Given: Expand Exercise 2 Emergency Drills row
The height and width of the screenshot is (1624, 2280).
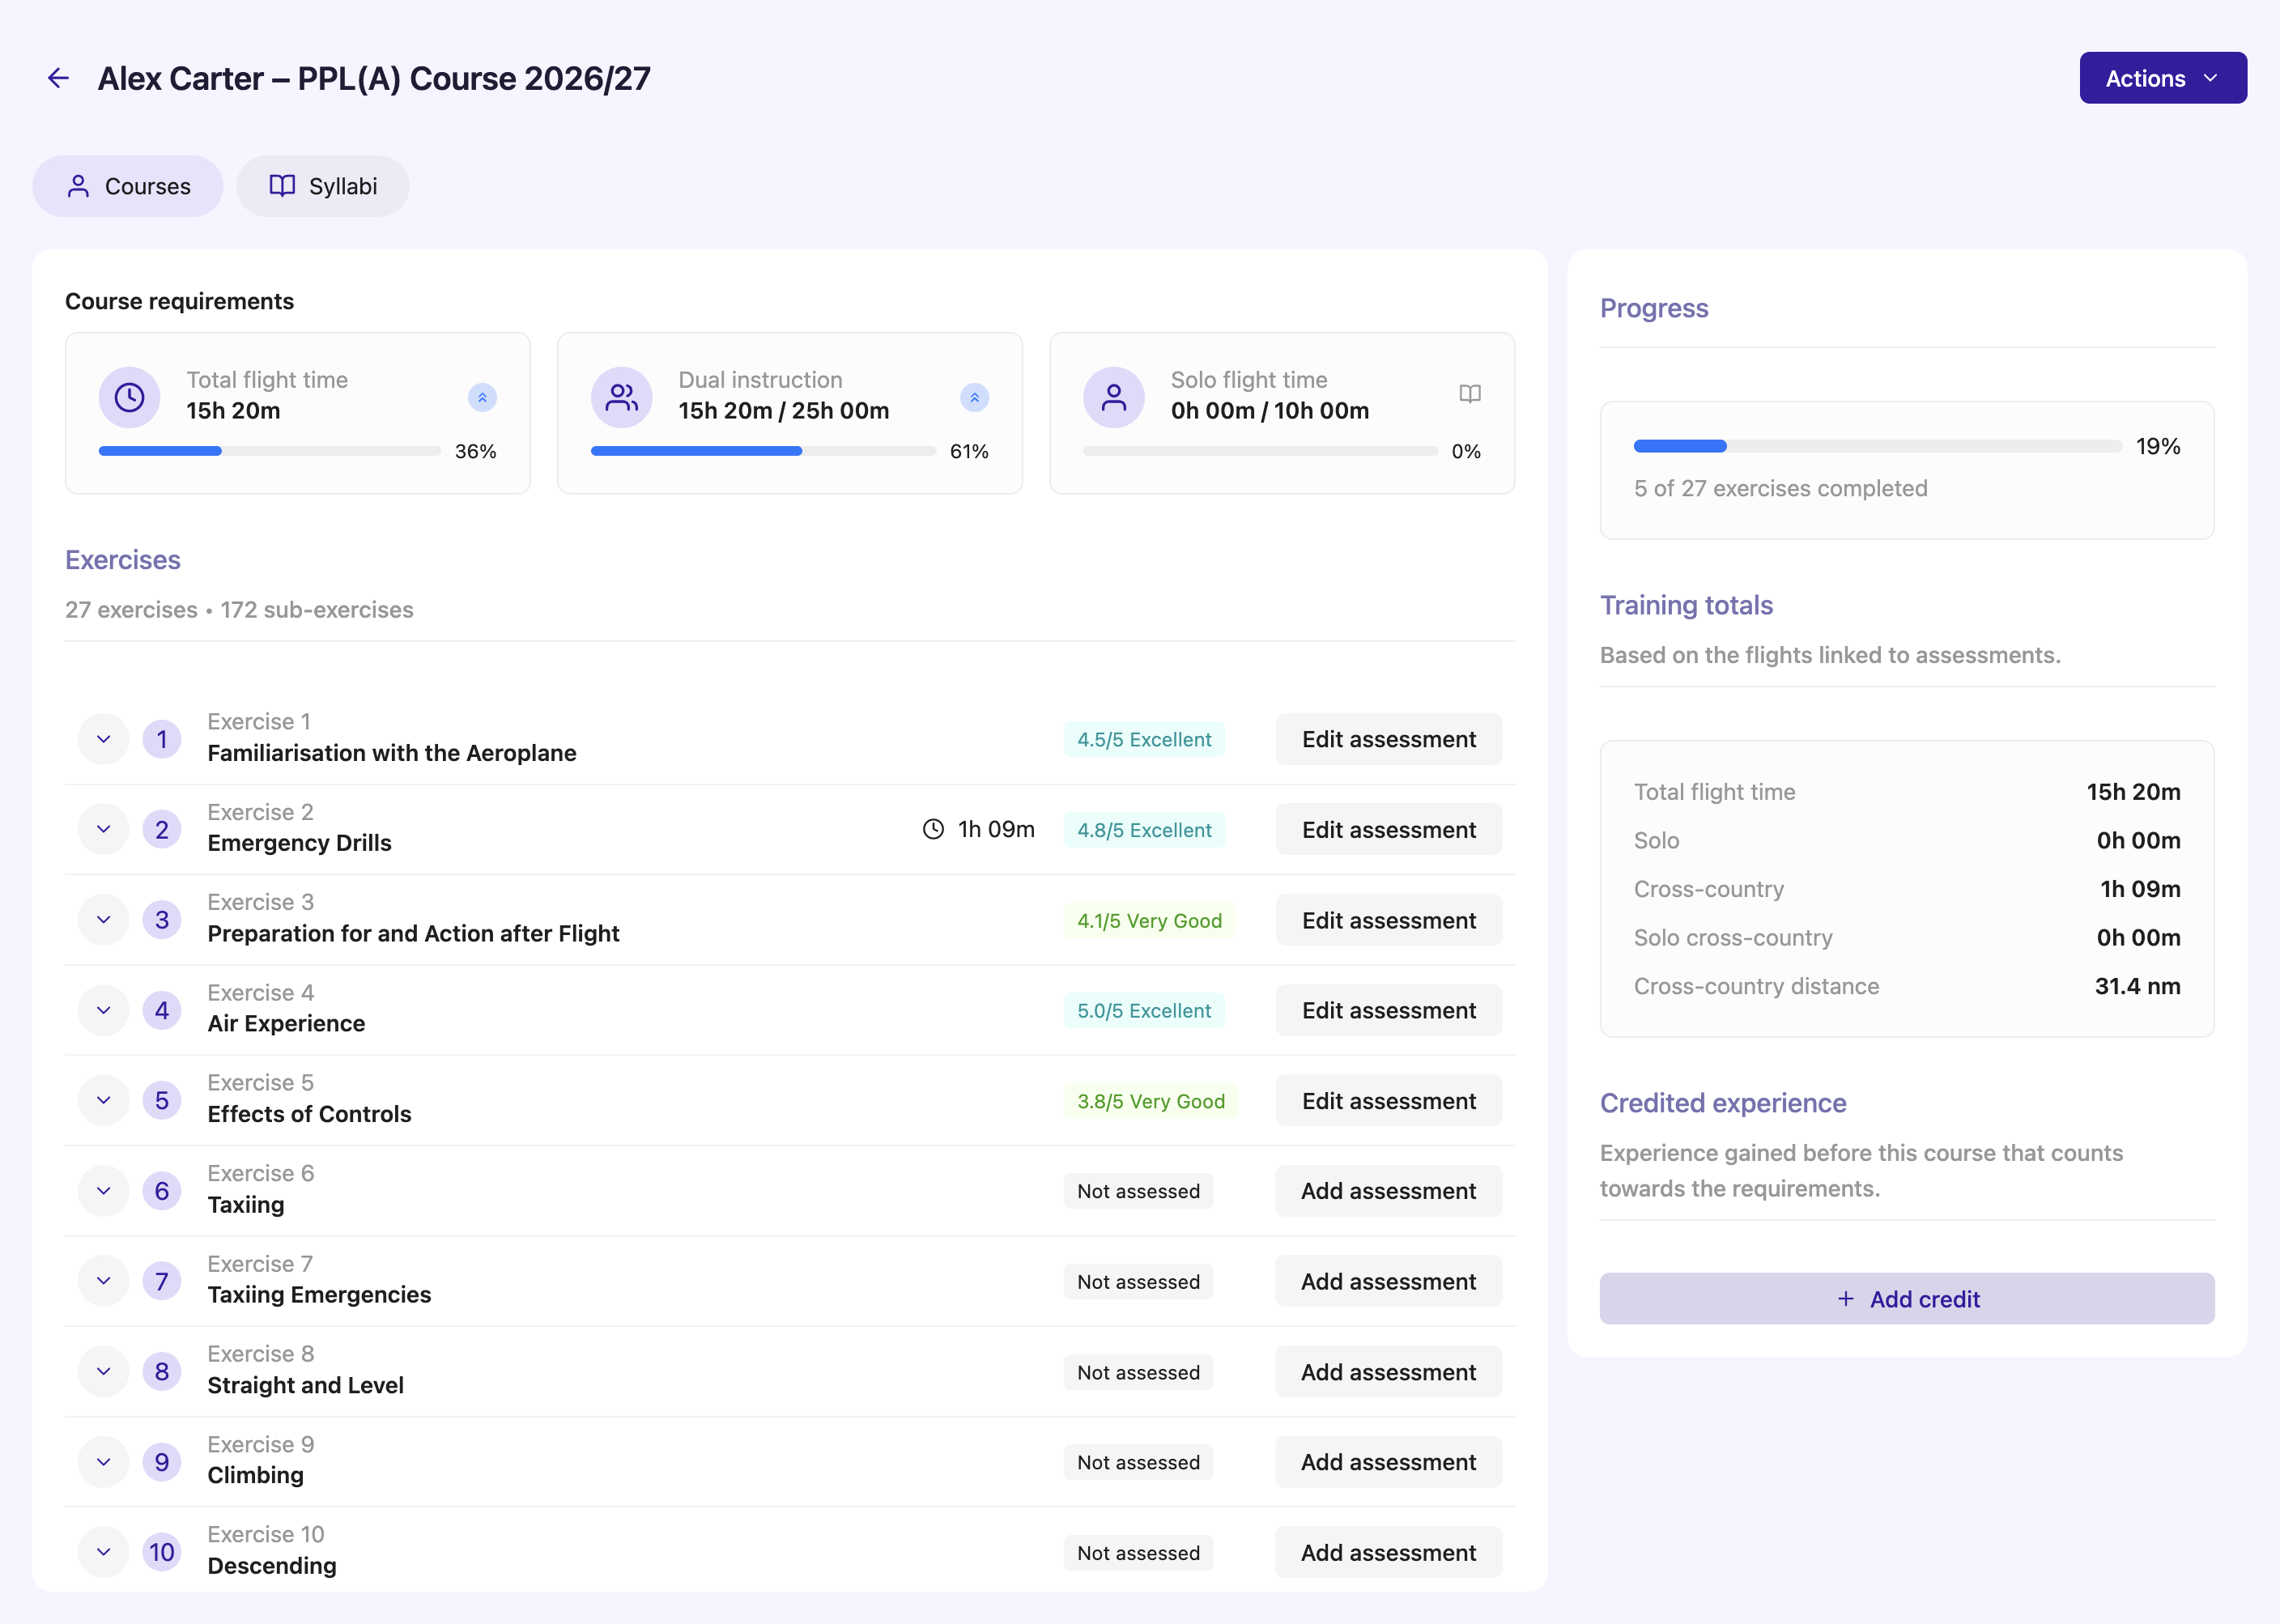Looking at the screenshot, I should click(x=103, y=829).
